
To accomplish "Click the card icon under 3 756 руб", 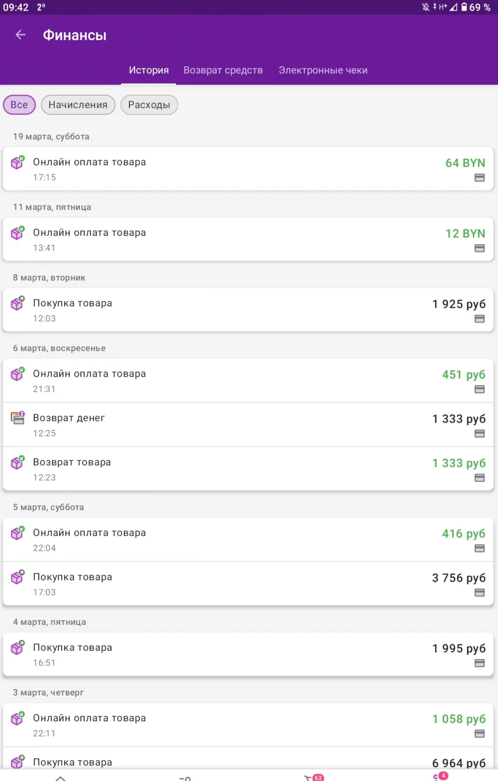I will click(480, 593).
